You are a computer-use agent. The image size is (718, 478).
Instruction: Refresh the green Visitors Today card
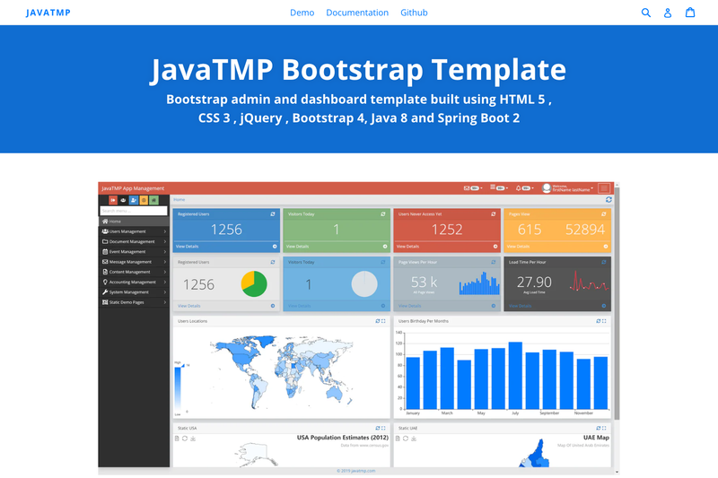coord(383,214)
